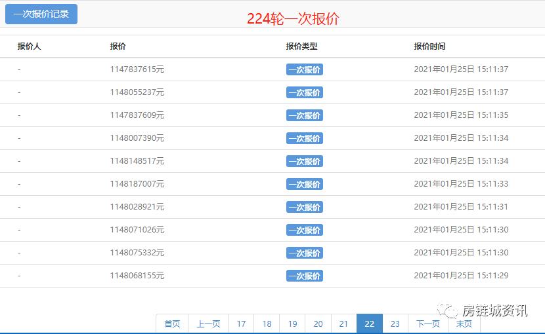Select timestamp 2021年01月25日 15:11:29
545x334 pixels.
[x=461, y=275]
